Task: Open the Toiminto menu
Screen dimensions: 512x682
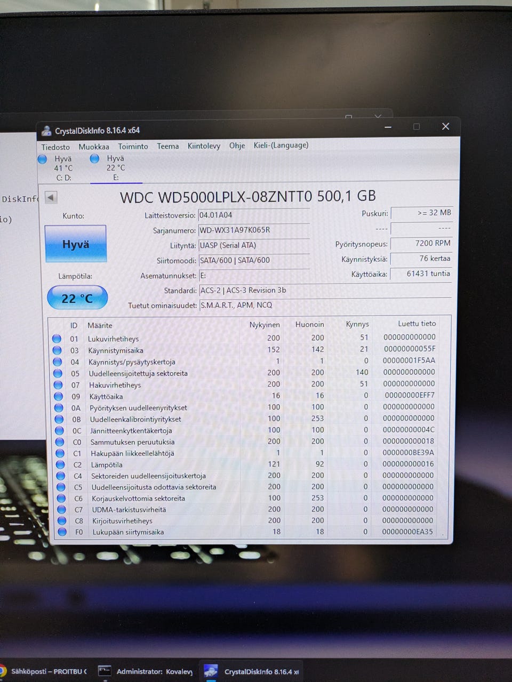Action: click(133, 146)
